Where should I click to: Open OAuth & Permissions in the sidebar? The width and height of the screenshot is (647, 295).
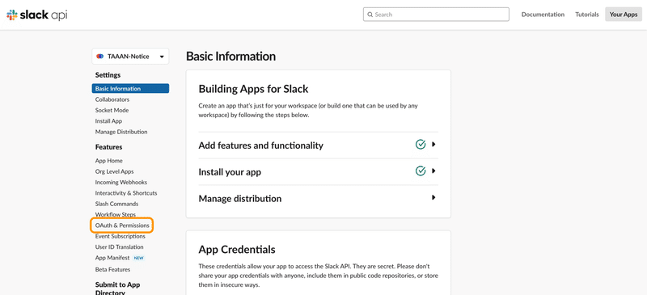(122, 225)
